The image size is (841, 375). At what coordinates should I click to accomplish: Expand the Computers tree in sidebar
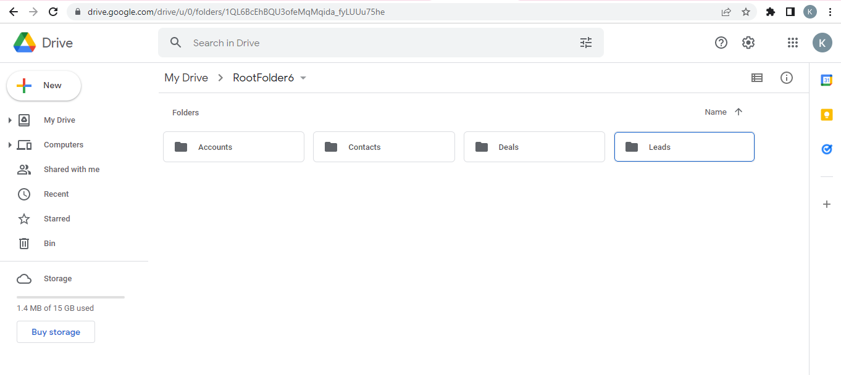tap(10, 145)
